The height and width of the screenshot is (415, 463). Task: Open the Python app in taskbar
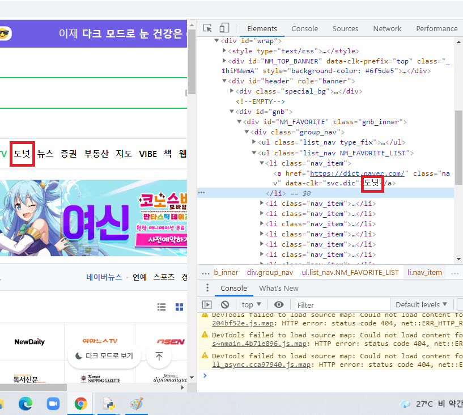tap(109, 404)
